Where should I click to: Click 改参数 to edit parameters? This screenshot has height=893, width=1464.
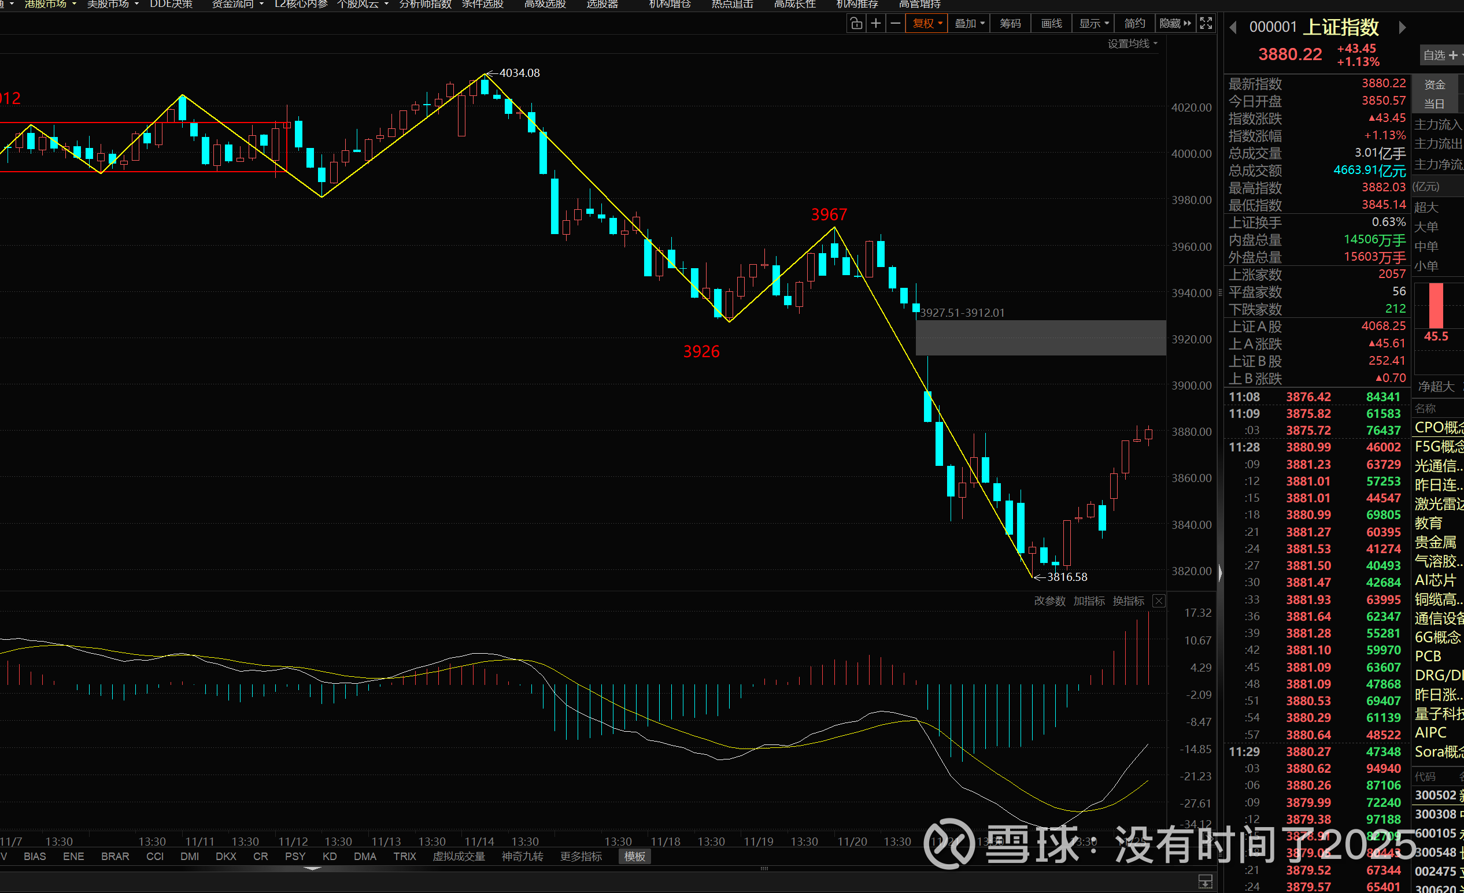pyautogui.click(x=1049, y=601)
